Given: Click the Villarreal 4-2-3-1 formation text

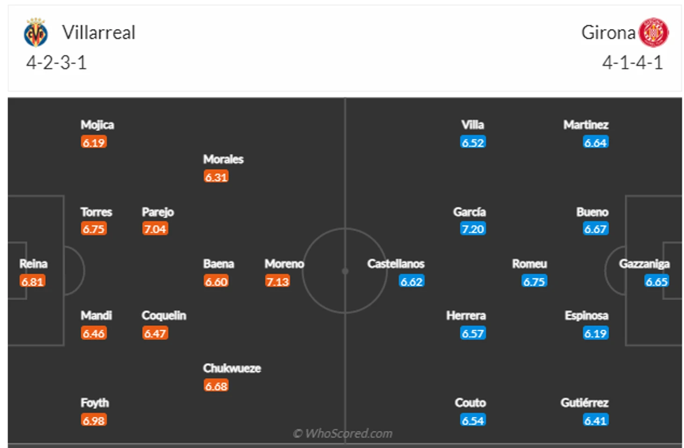Looking at the screenshot, I should (x=57, y=62).
